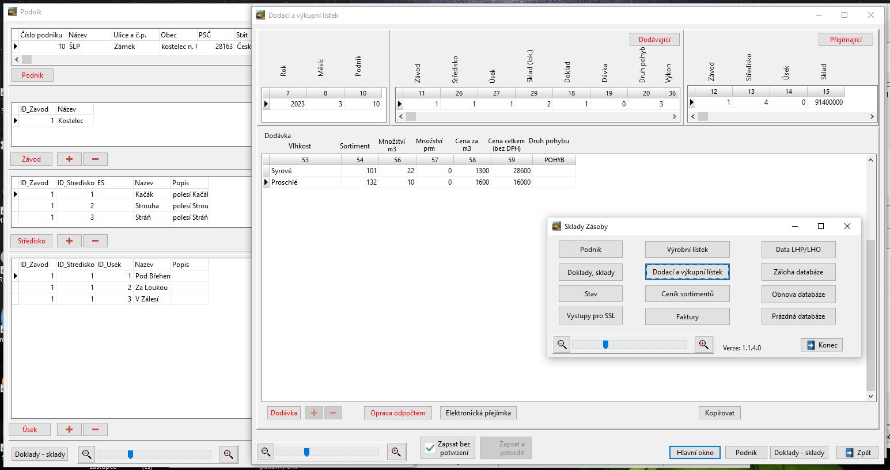The height and width of the screenshot is (470, 890).
Task: Zoom out in Dodací a výkupní lístek window
Action: click(266, 452)
